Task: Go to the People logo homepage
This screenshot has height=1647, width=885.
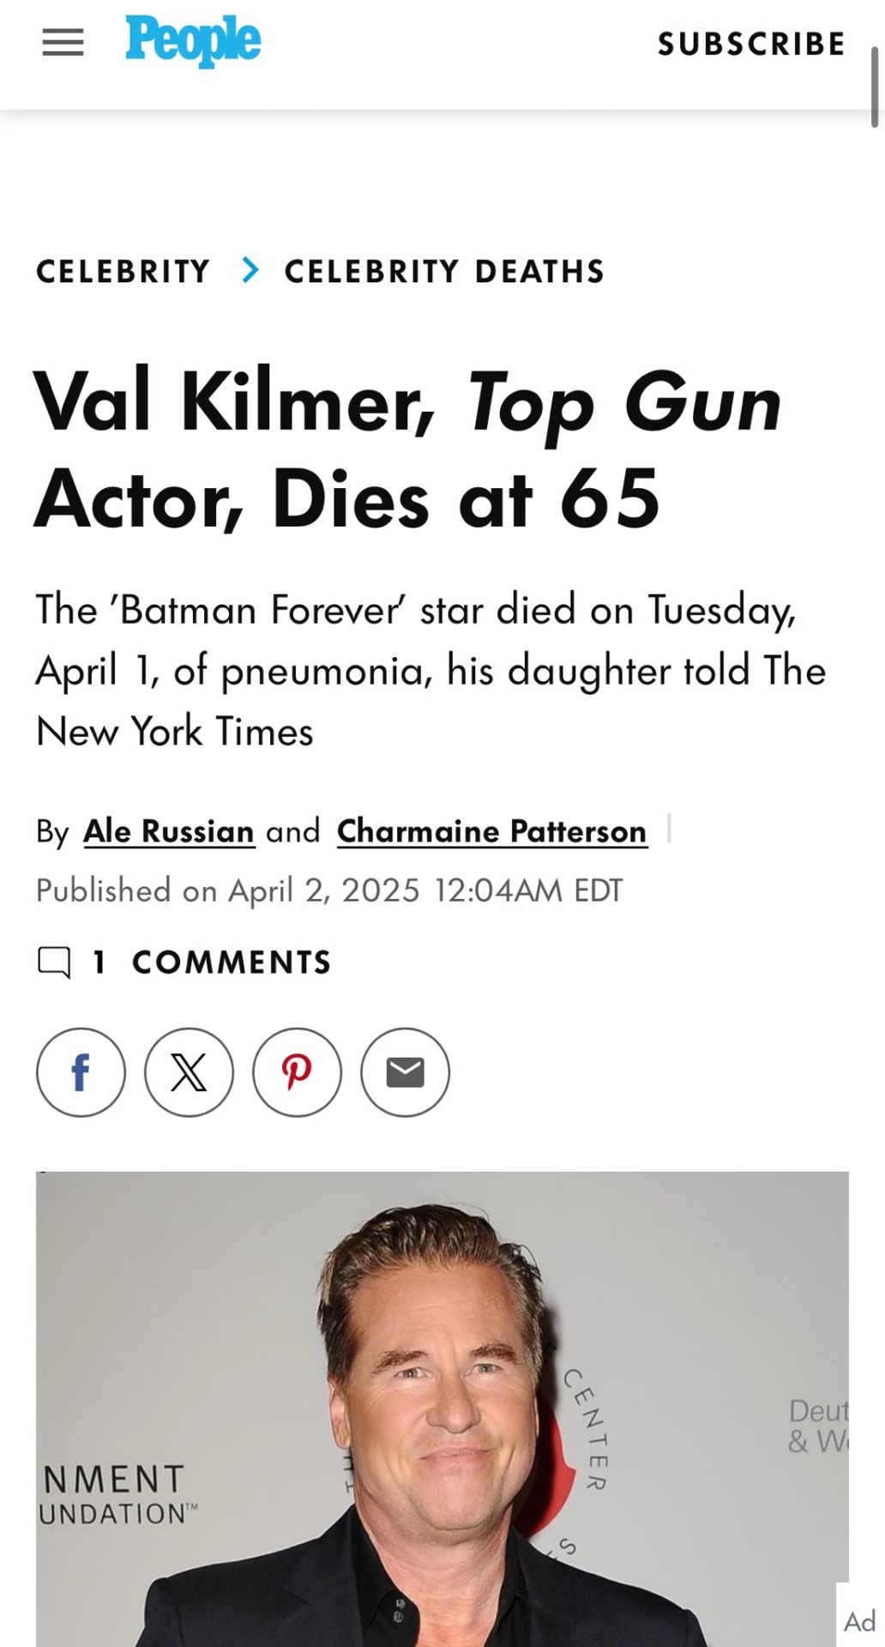Action: [193, 41]
